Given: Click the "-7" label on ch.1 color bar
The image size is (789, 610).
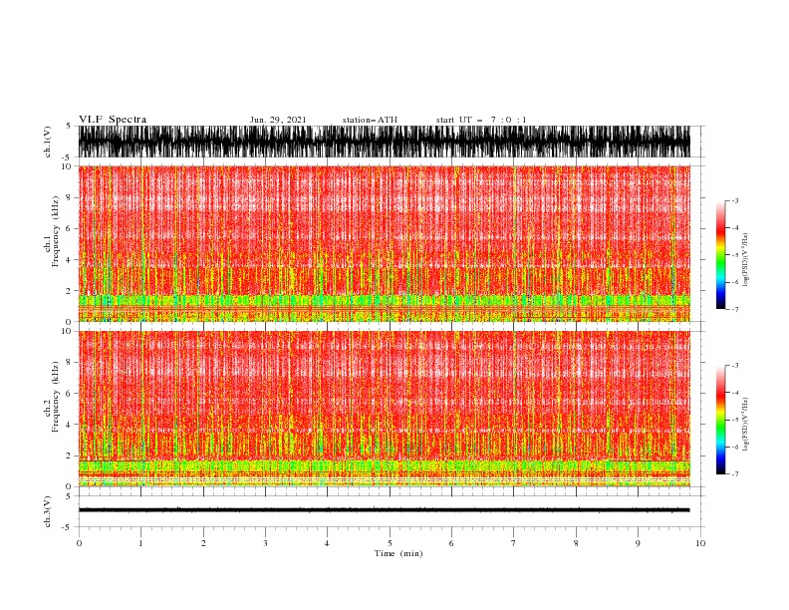Looking at the screenshot, I should 734,309.
